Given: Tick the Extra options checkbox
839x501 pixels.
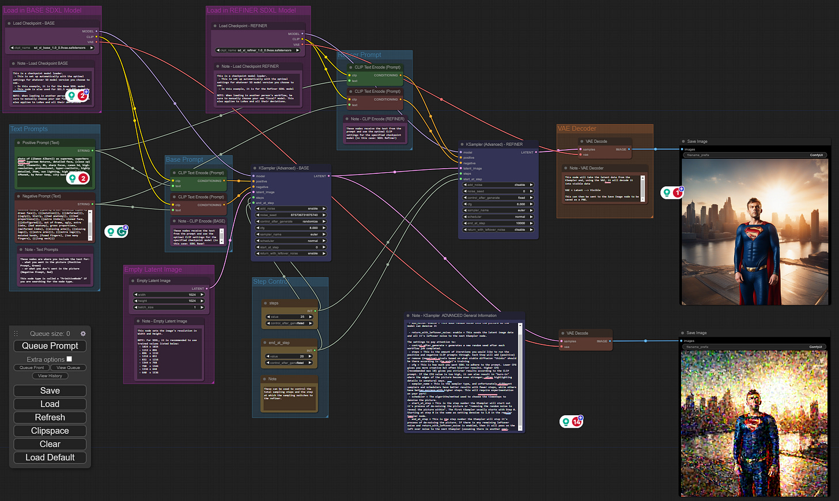Looking at the screenshot, I should pos(69,359).
